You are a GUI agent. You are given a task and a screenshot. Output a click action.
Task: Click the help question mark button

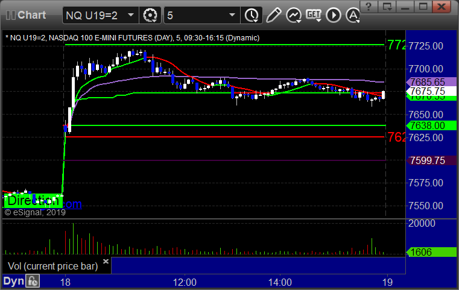(x=369, y=6)
